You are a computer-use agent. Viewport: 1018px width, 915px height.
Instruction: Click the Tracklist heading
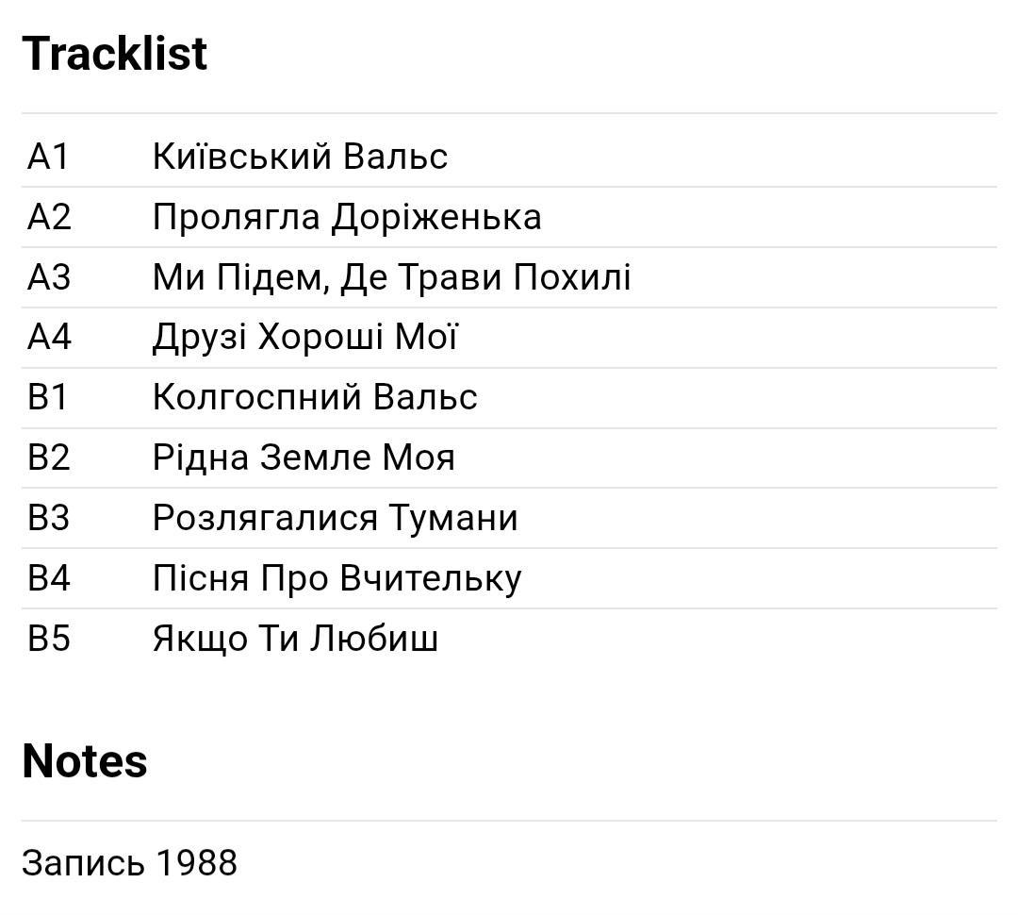click(115, 54)
